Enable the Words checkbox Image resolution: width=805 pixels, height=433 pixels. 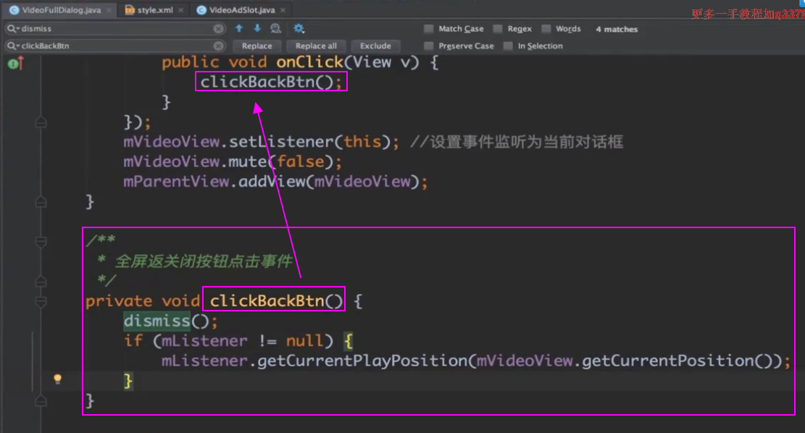coord(546,29)
